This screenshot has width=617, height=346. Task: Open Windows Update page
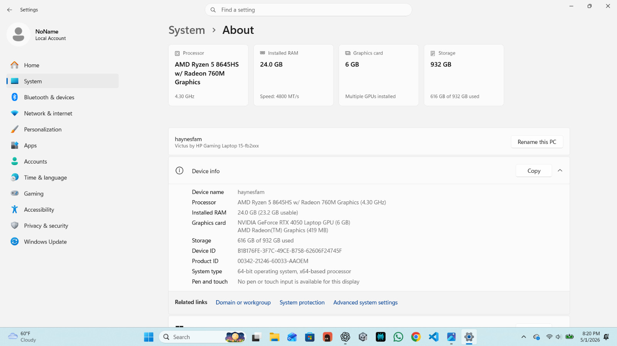[x=62, y=242]
